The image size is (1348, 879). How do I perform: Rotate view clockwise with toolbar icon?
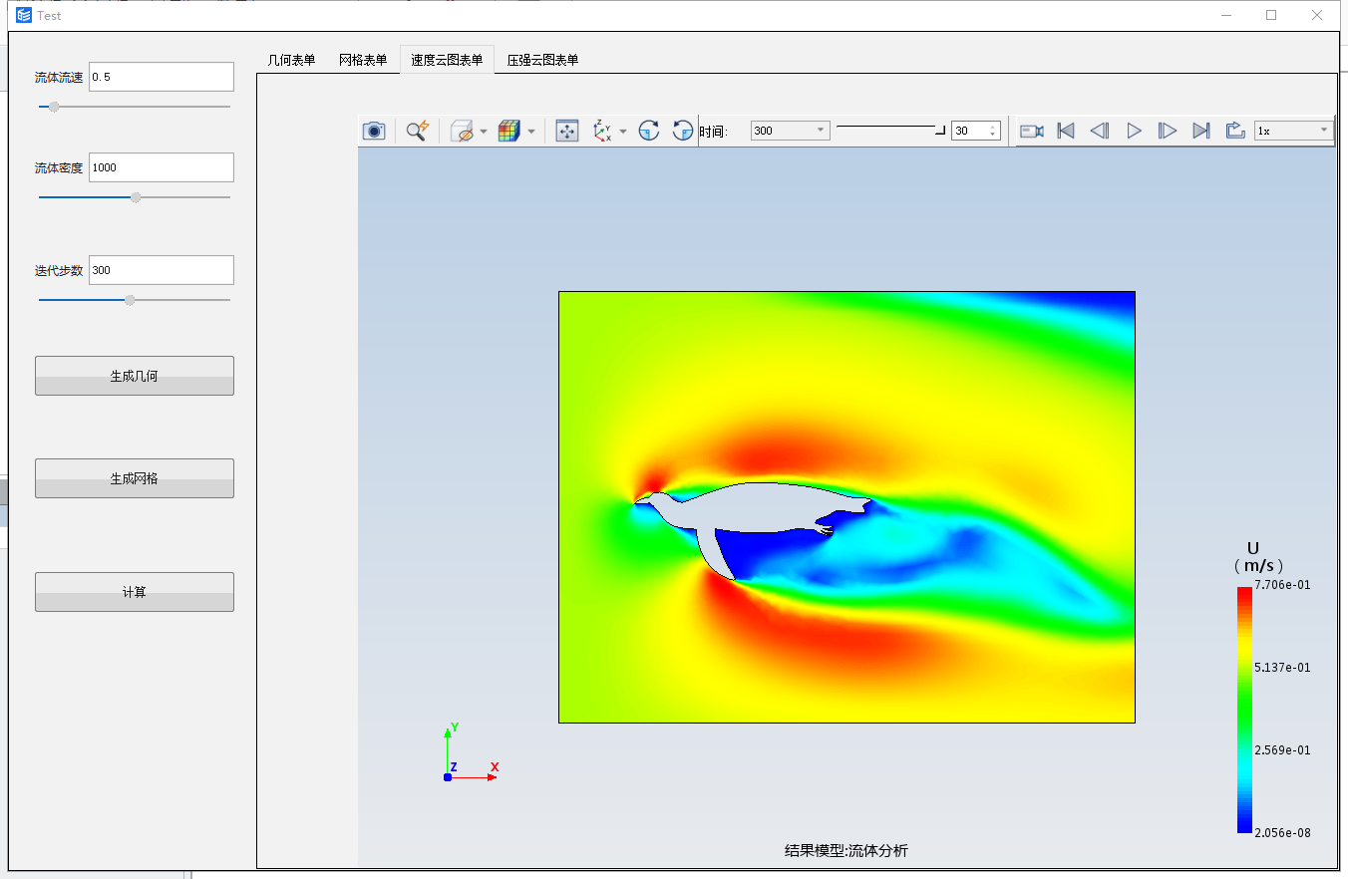649,131
